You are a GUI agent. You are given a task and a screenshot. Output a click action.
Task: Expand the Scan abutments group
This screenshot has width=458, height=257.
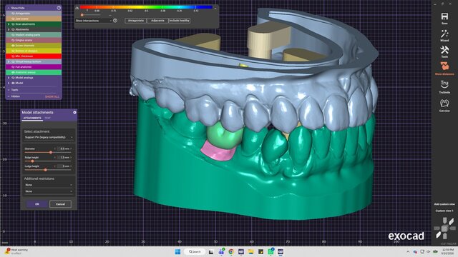(9, 24)
